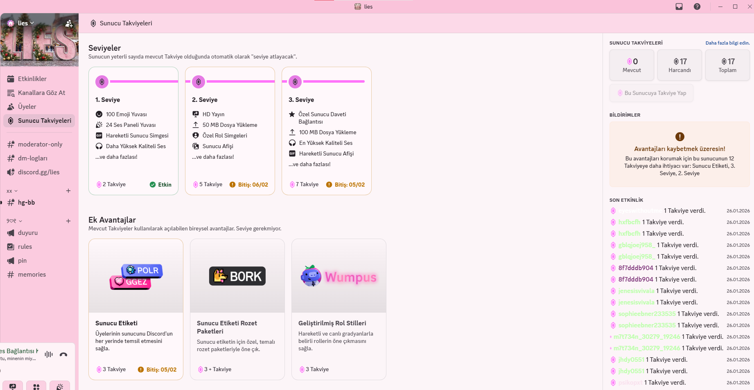Click the Mevcut boost count tile
This screenshot has height=390, width=754.
(632, 65)
